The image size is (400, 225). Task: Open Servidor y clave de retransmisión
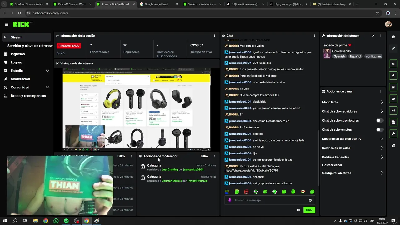(30, 46)
